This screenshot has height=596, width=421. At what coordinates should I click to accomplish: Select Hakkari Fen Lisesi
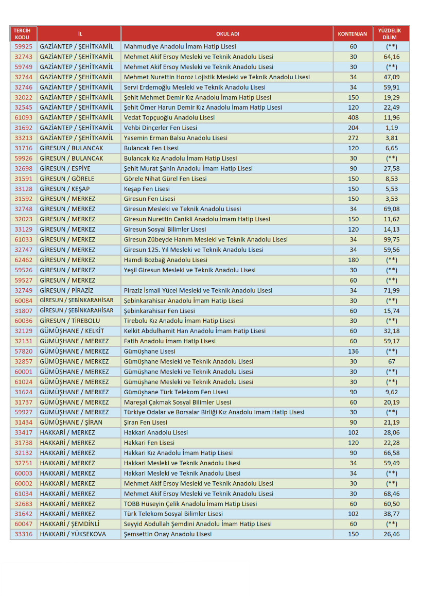pos(149,443)
